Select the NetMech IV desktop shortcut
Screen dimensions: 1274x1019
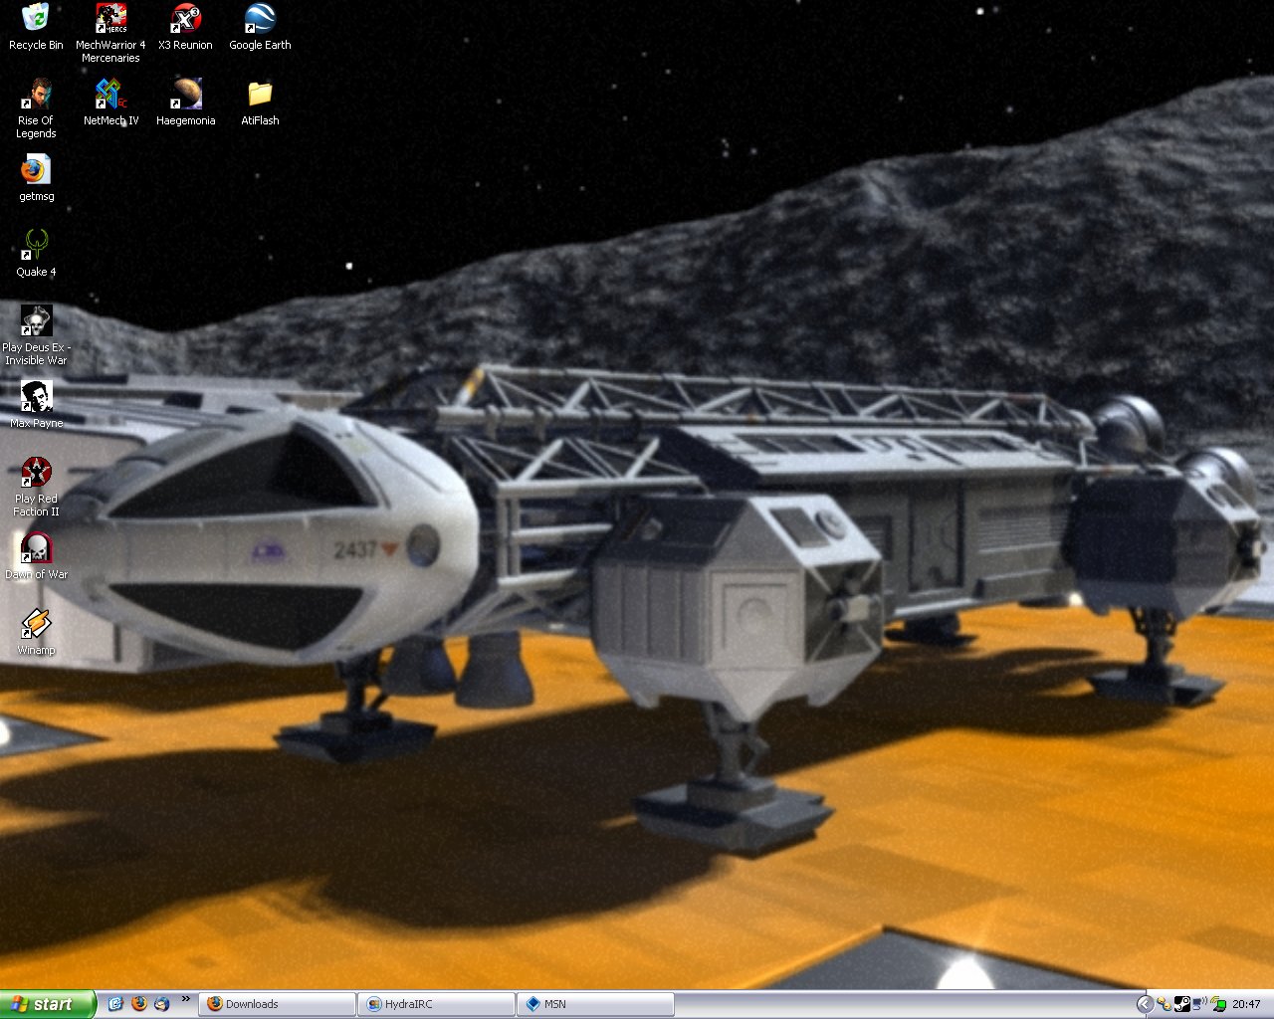(x=110, y=102)
